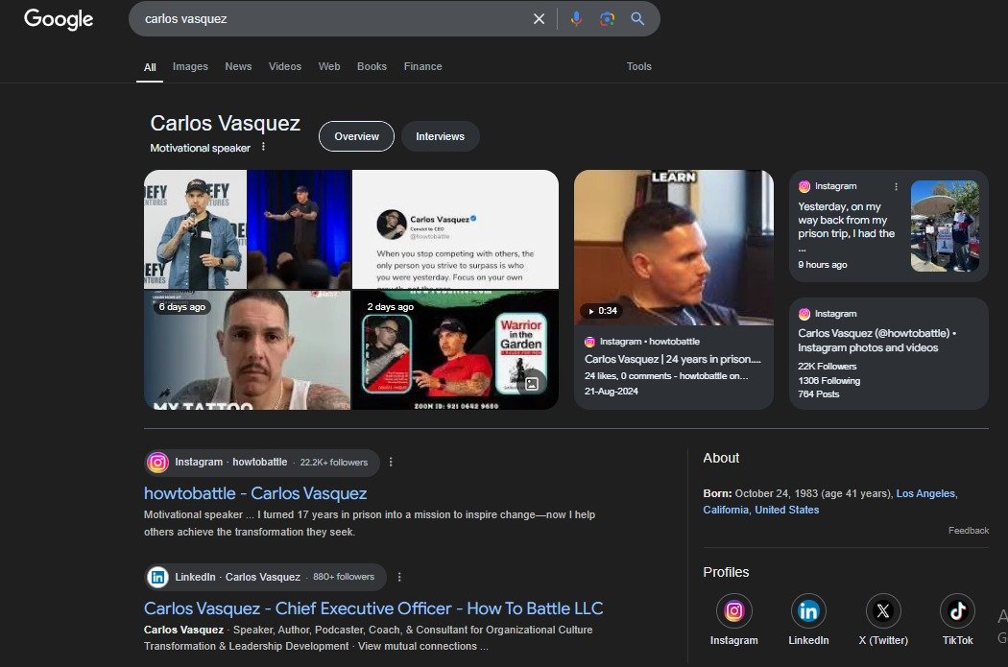Open the TikTok profile icon
The height and width of the screenshot is (667, 1008).
pos(957,611)
